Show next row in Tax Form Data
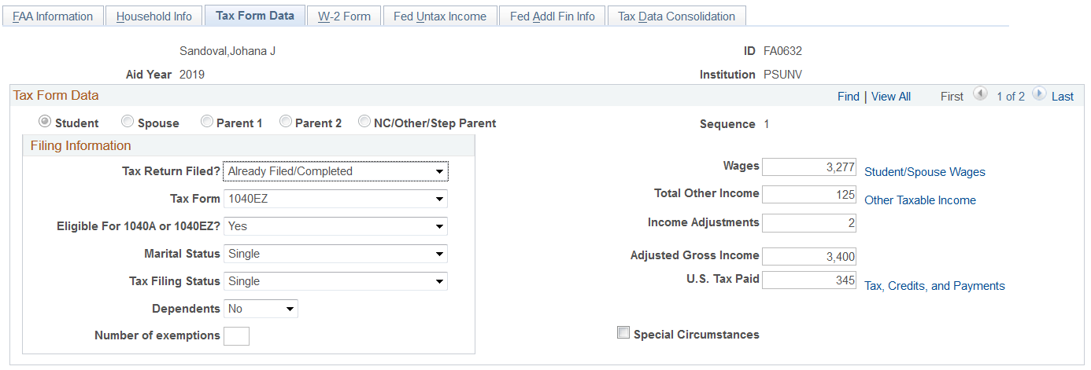 pos(1039,95)
